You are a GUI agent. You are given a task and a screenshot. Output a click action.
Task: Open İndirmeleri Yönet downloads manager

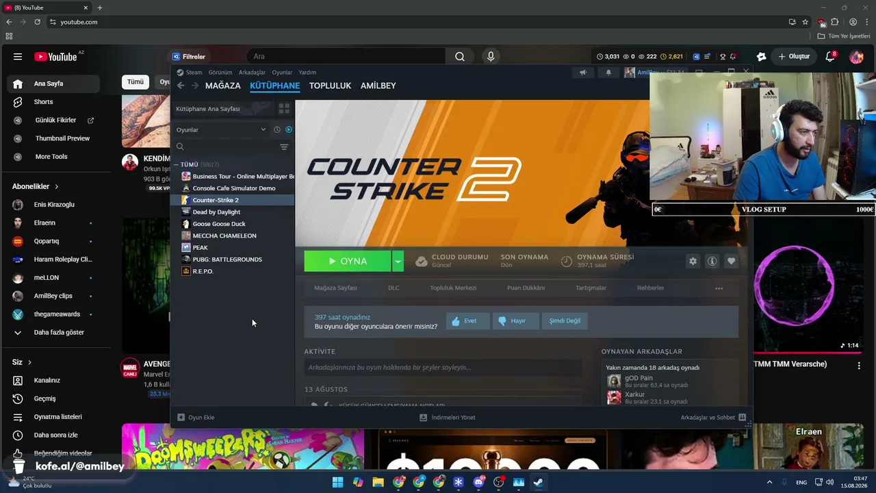[448, 418]
